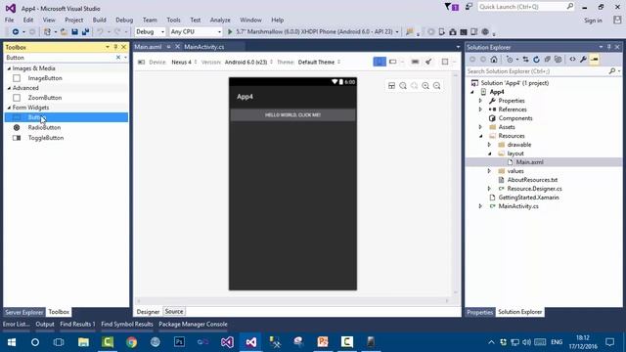The height and width of the screenshot is (352, 626).
Task: Select landscape orientation in designer
Action: [393, 62]
